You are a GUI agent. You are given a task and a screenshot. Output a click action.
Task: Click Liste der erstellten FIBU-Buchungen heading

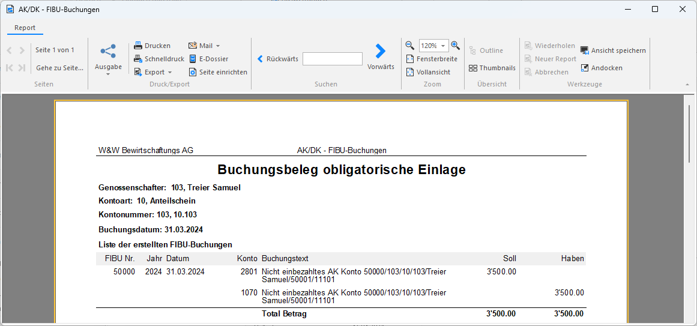click(x=165, y=244)
